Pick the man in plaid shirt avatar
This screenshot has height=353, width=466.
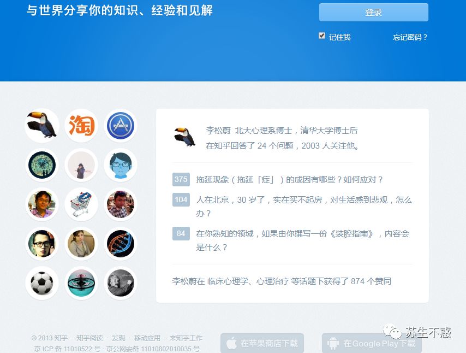coord(121,204)
